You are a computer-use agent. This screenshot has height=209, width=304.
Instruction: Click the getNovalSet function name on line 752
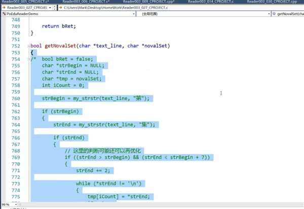tap(60, 46)
